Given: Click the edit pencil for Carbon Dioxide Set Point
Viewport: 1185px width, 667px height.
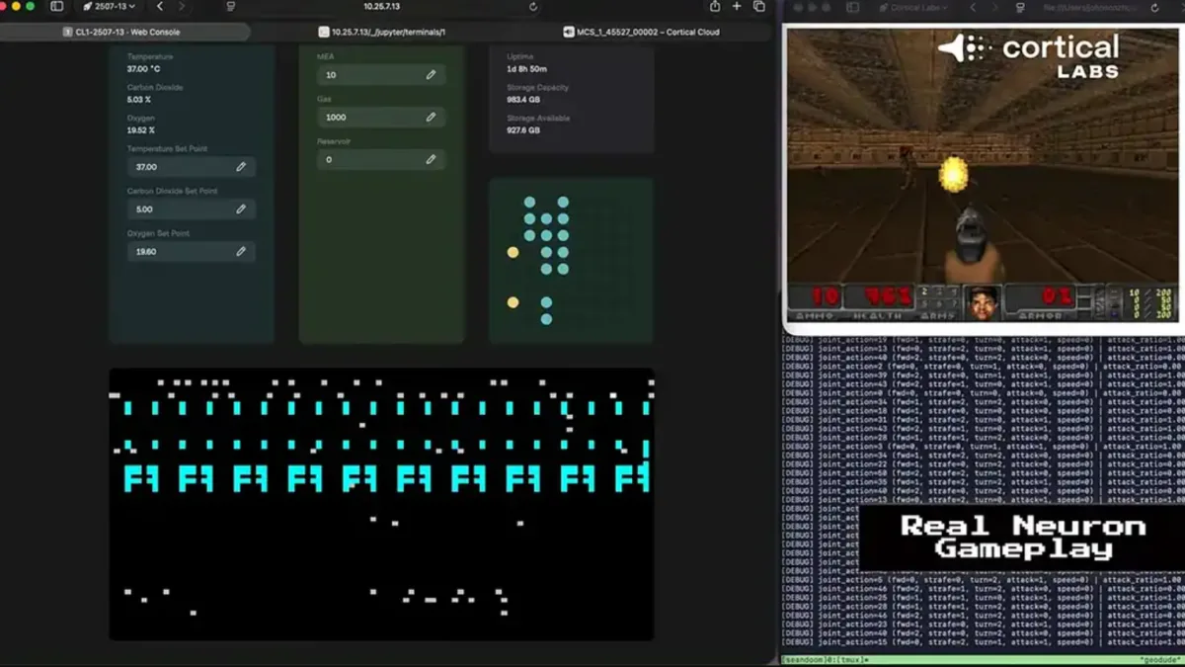Looking at the screenshot, I should click(241, 209).
